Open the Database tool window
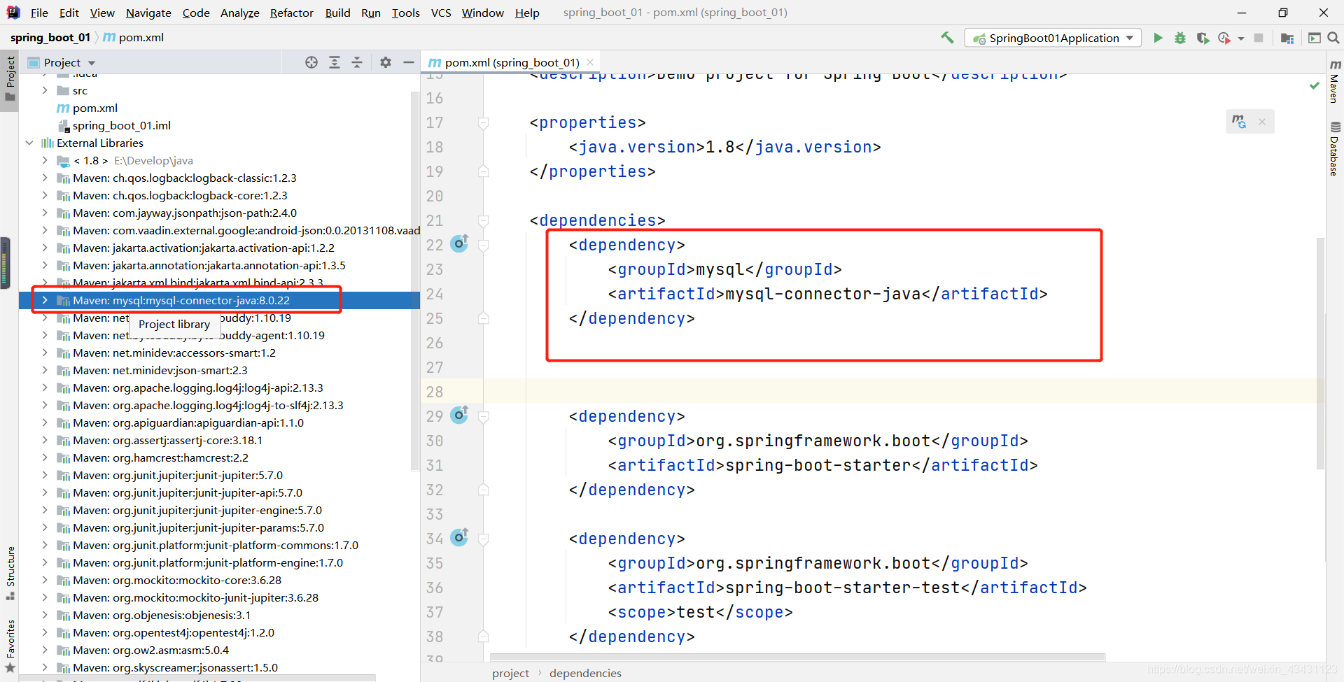This screenshot has width=1344, height=682. tap(1335, 149)
